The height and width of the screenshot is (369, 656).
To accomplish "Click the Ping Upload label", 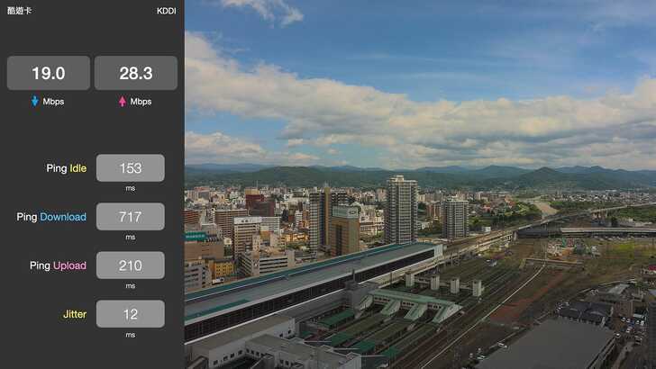I will [59, 265].
